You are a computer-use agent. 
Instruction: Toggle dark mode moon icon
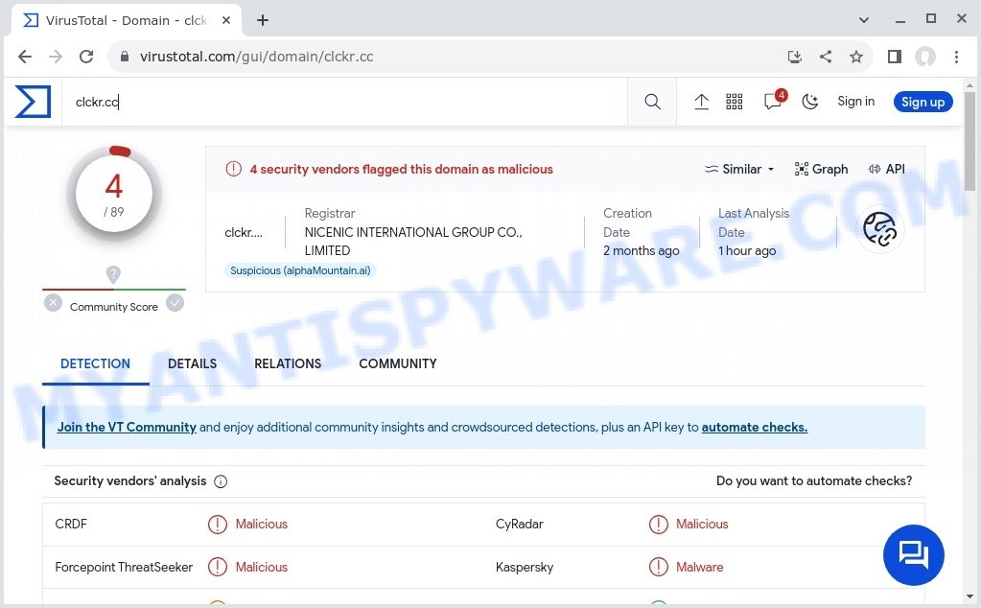click(810, 102)
